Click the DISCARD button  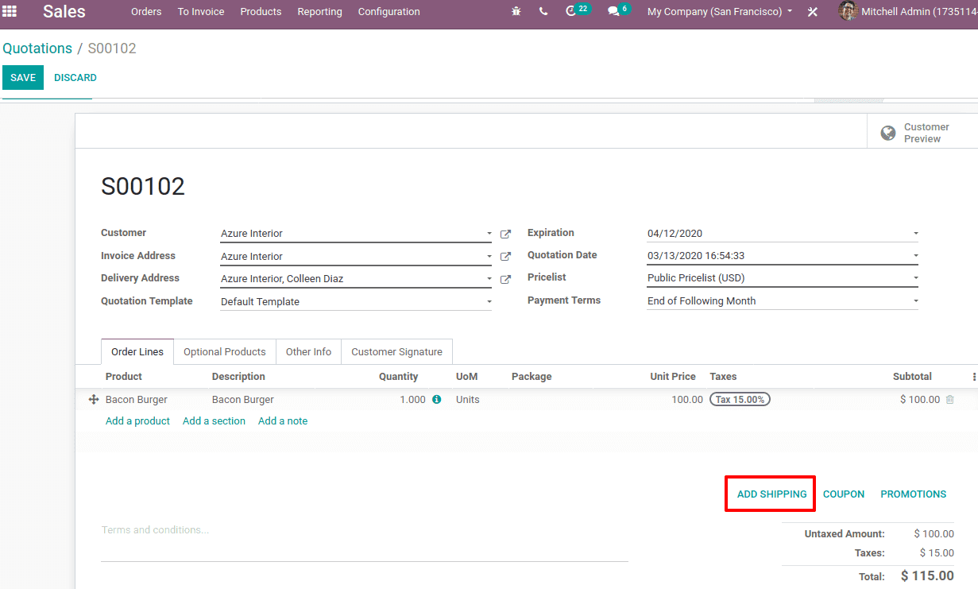(75, 77)
